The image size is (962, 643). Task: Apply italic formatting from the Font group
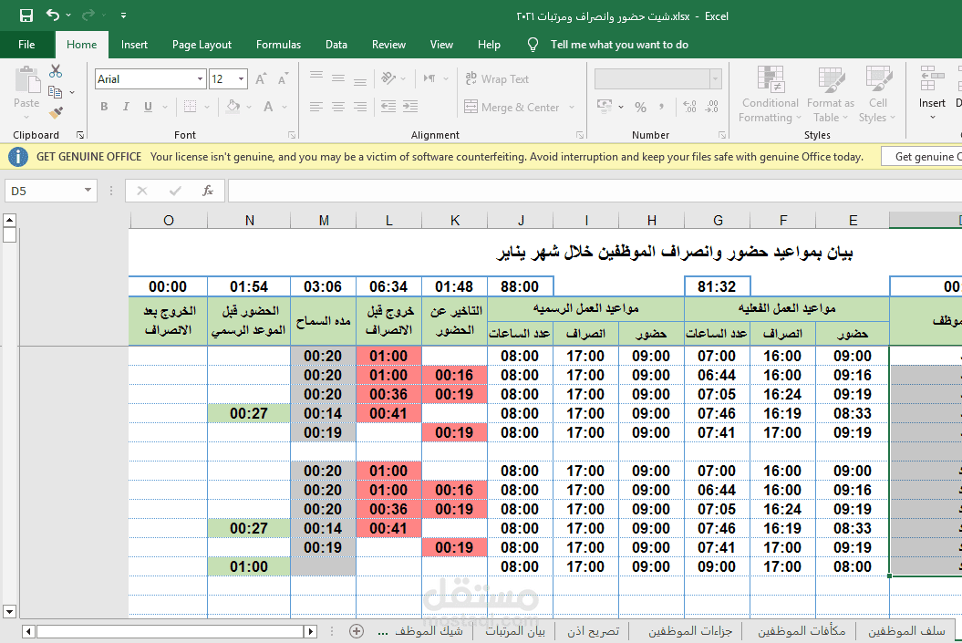coord(126,106)
